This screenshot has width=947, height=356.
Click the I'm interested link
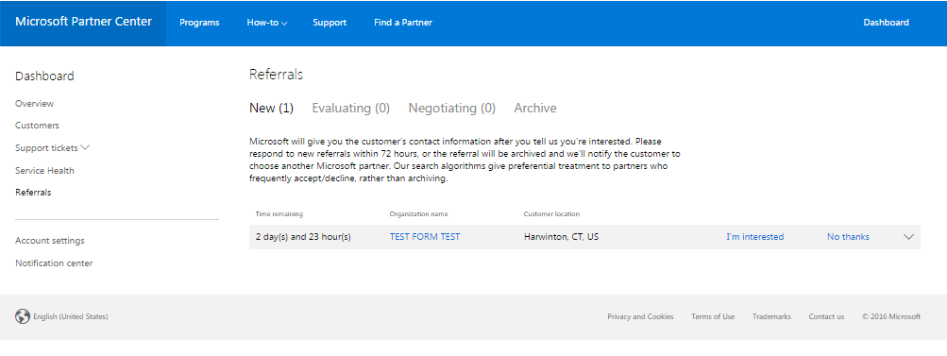coord(755,237)
